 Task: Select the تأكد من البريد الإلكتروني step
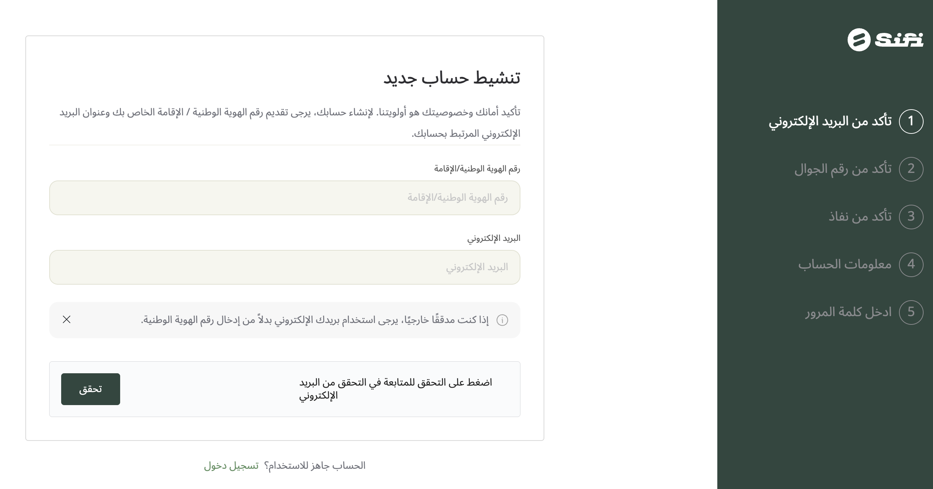tap(830, 121)
